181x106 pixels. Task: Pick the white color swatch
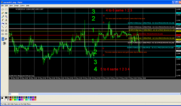tap(6, 100)
